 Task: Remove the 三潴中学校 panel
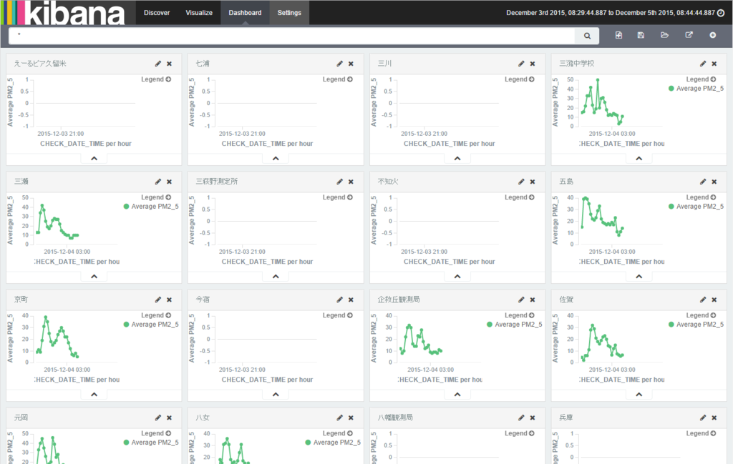(714, 64)
